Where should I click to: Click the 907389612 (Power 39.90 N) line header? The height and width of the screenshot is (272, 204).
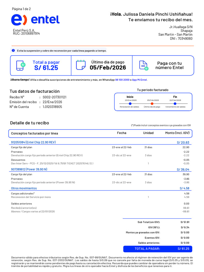(29, 169)
